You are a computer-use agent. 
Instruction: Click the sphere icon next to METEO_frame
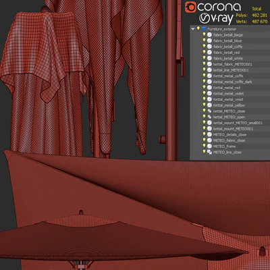[x=209, y=146]
